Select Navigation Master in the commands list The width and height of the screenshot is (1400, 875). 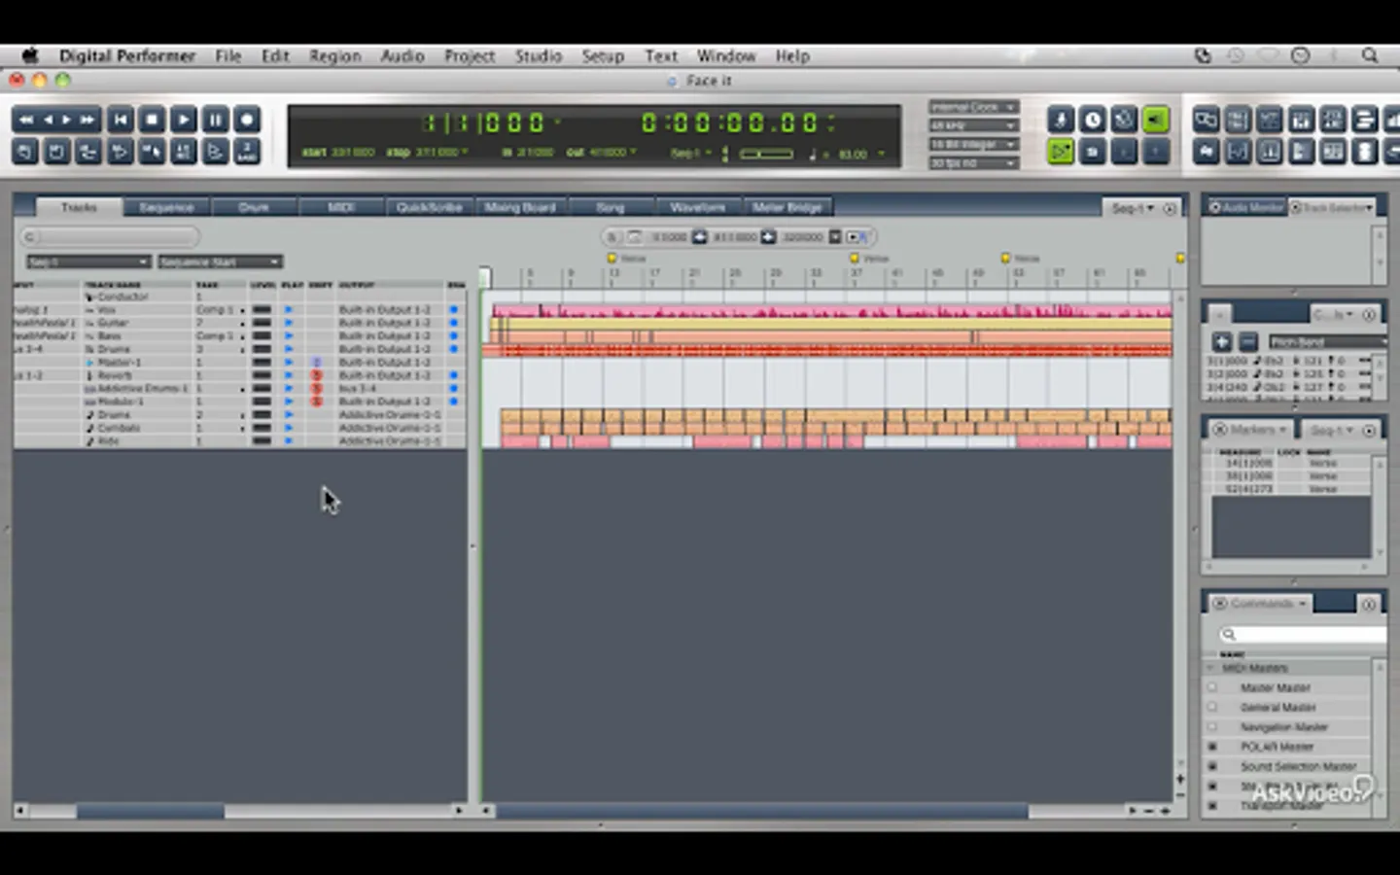[1283, 727]
